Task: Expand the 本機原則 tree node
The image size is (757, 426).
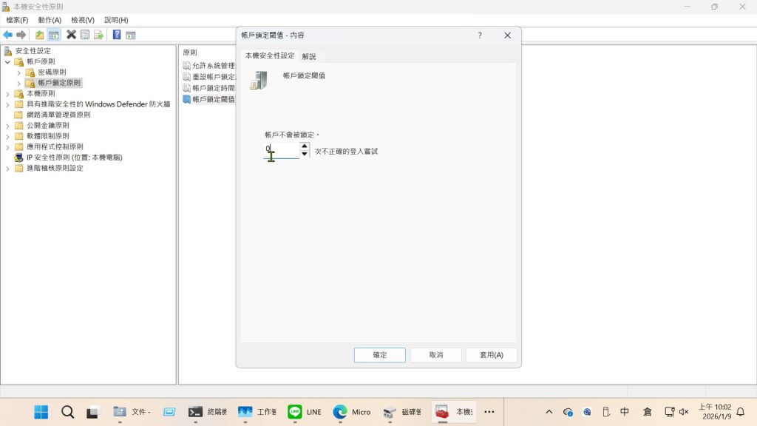Action: click(x=7, y=94)
